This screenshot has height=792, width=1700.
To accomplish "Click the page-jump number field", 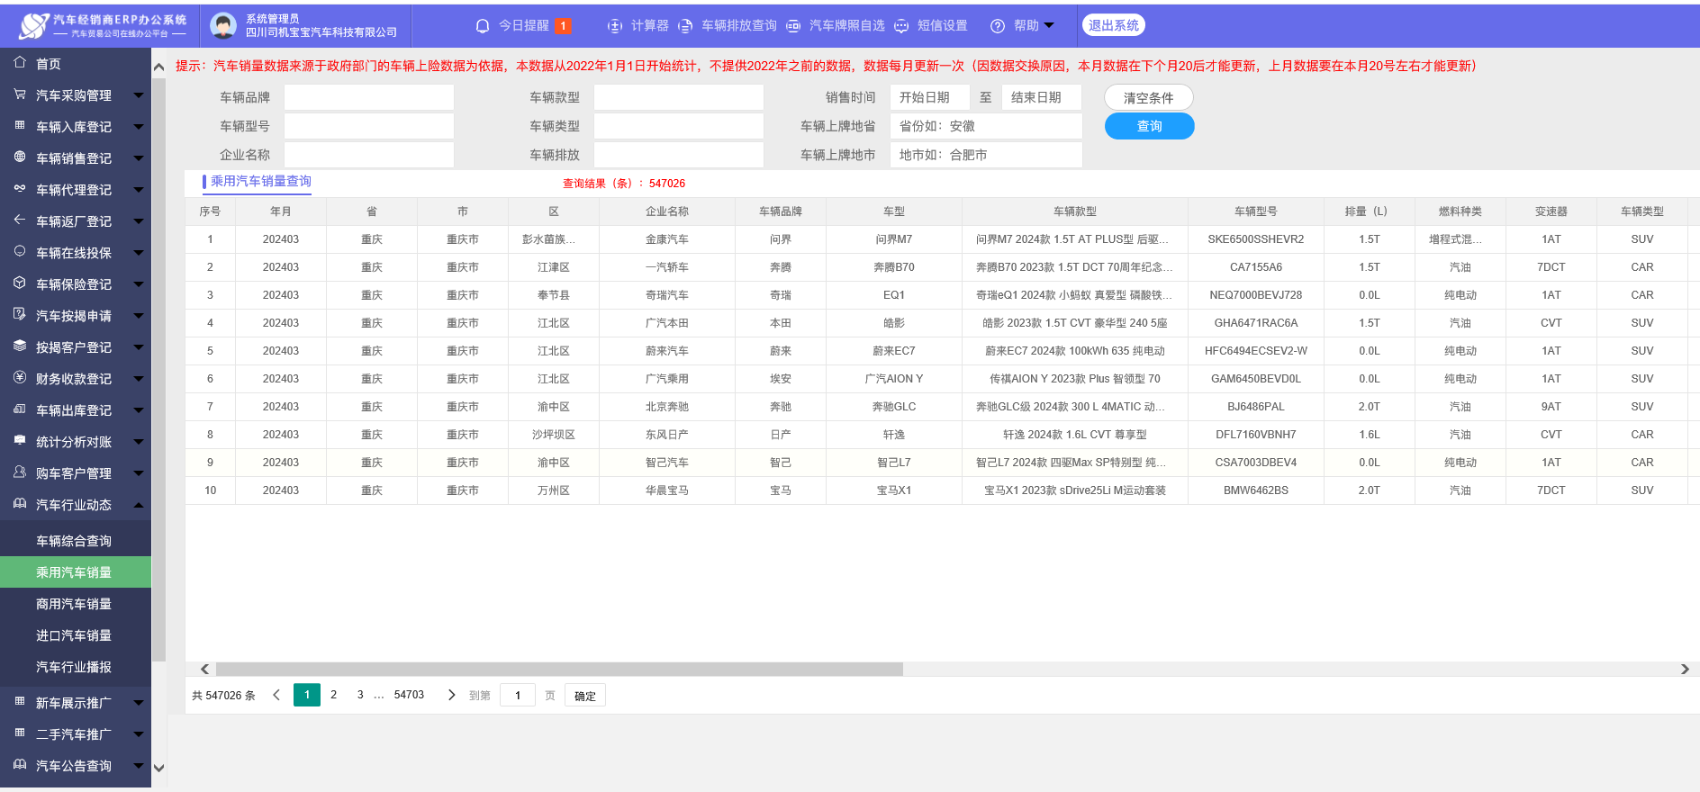I will [x=518, y=695].
